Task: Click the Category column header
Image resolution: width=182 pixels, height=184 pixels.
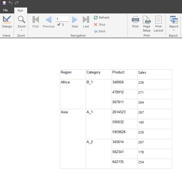Action: (x=99, y=74)
